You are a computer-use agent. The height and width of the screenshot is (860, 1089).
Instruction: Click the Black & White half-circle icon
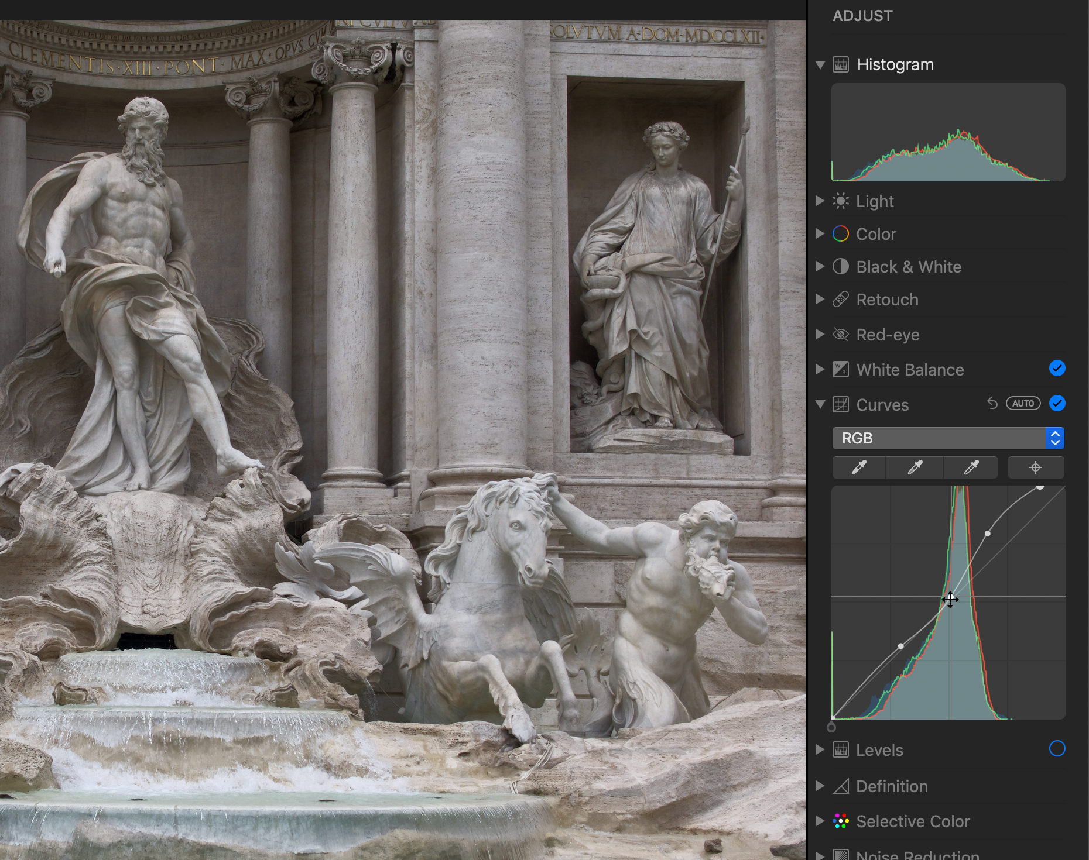pyautogui.click(x=841, y=267)
